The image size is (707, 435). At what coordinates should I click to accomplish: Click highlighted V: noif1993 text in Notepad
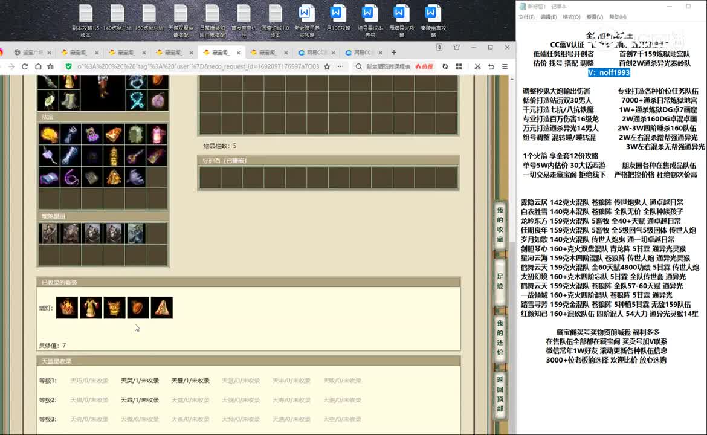coord(609,72)
